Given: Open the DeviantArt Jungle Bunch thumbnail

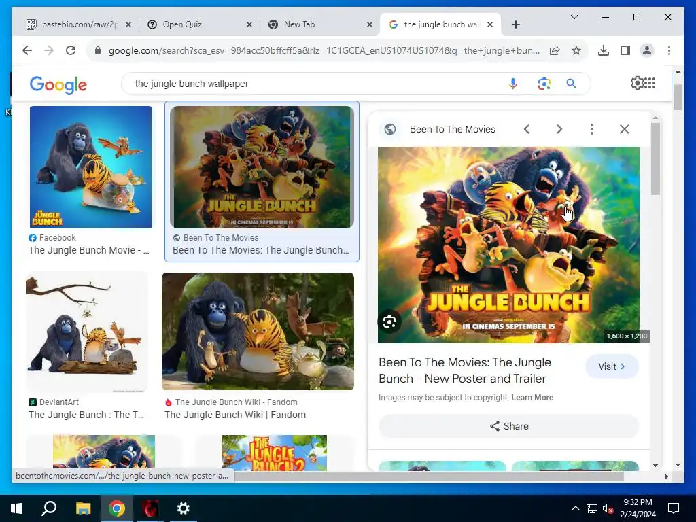Looking at the screenshot, I should point(87,332).
